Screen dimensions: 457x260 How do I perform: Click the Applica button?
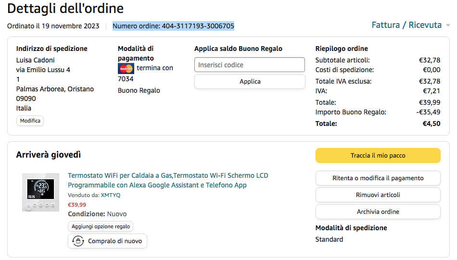click(250, 82)
